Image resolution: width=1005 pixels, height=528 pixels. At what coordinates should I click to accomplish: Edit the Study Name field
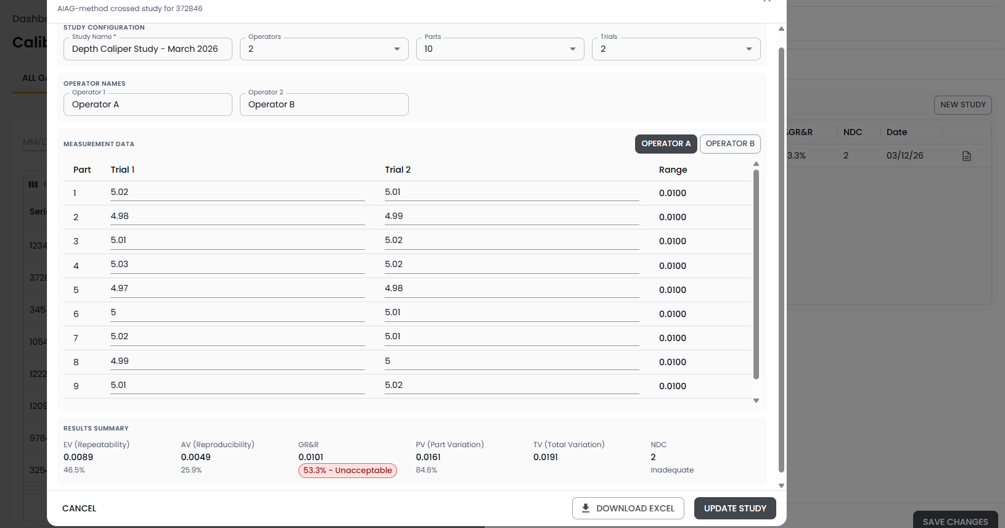coord(148,49)
